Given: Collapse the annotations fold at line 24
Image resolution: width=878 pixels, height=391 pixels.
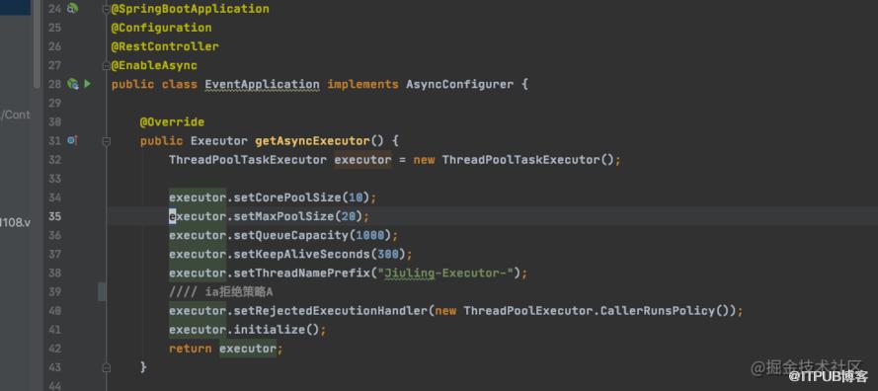Looking at the screenshot, I should click(107, 9).
